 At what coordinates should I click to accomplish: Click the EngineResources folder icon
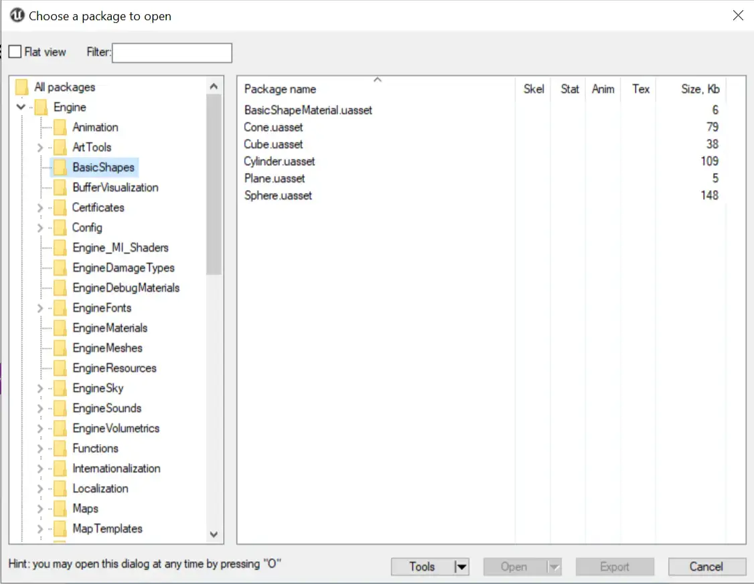[x=60, y=368]
